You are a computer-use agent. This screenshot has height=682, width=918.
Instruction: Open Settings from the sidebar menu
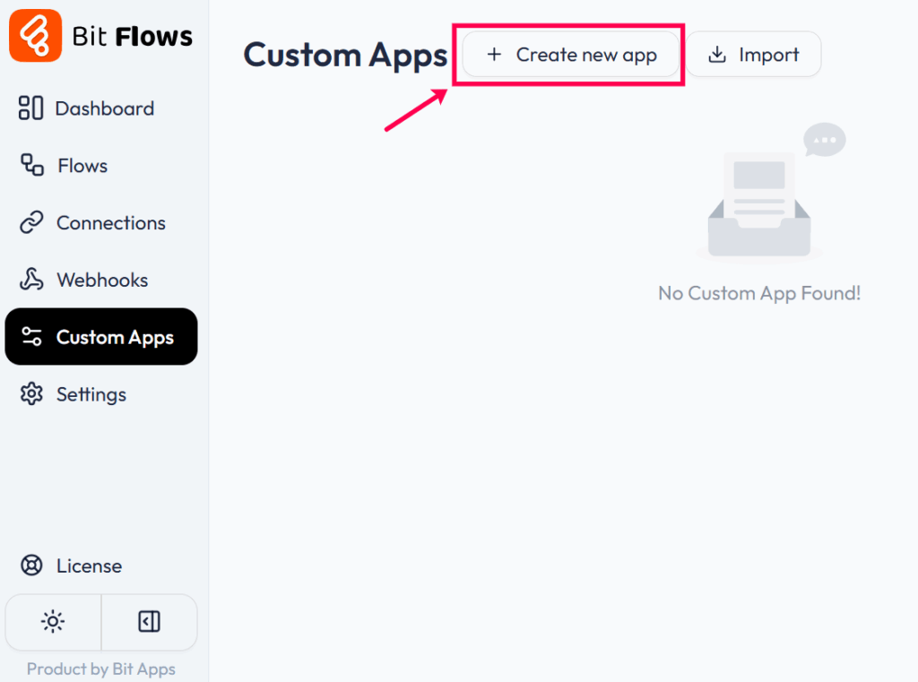[91, 394]
